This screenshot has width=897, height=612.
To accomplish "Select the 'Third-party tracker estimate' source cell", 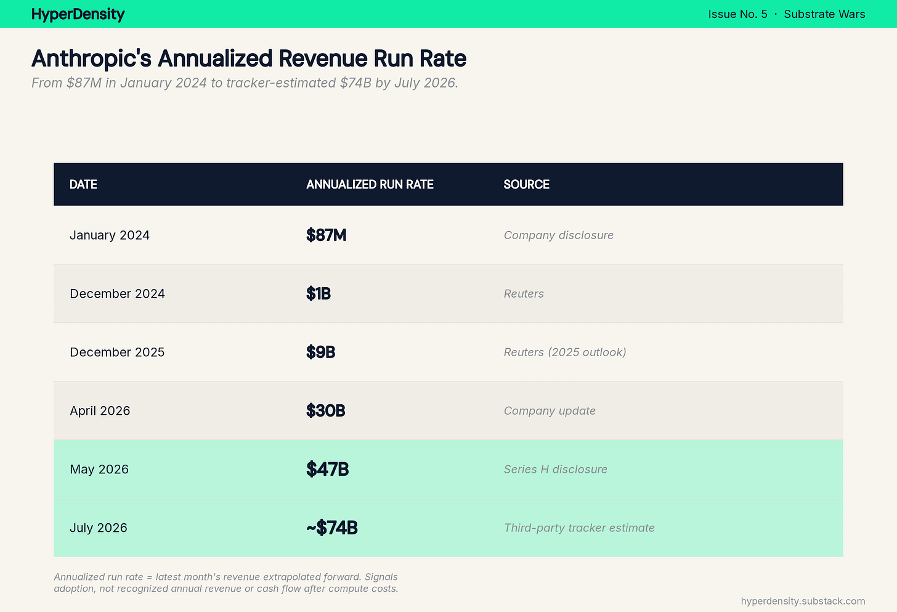I will (x=579, y=528).
